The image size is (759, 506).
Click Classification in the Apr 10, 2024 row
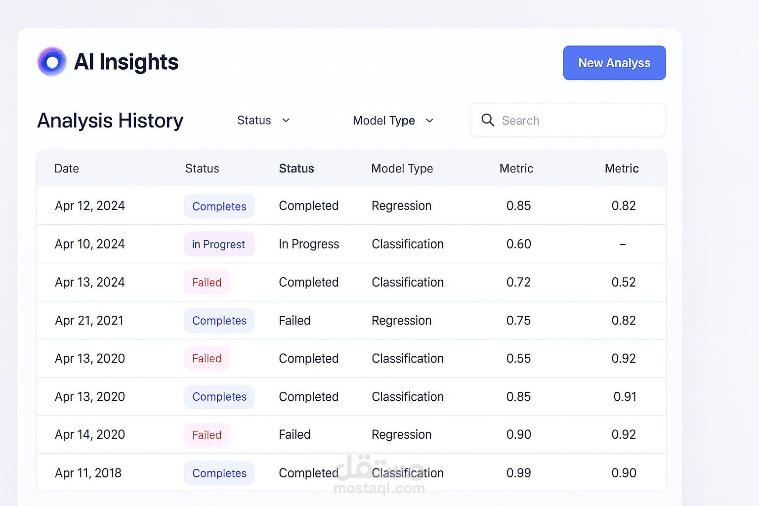(x=408, y=244)
